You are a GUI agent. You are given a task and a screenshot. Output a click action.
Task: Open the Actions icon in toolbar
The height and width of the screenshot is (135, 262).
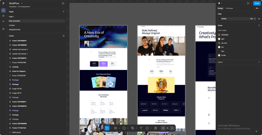(156, 128)
